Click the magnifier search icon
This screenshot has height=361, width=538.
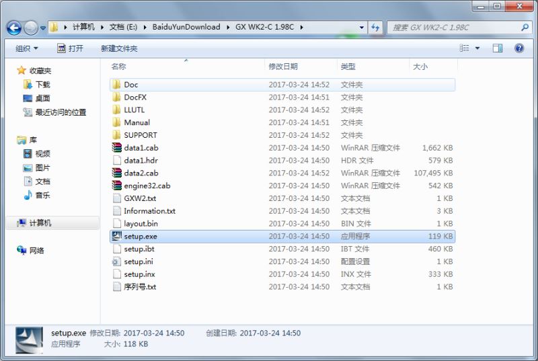tap(525, 28)
